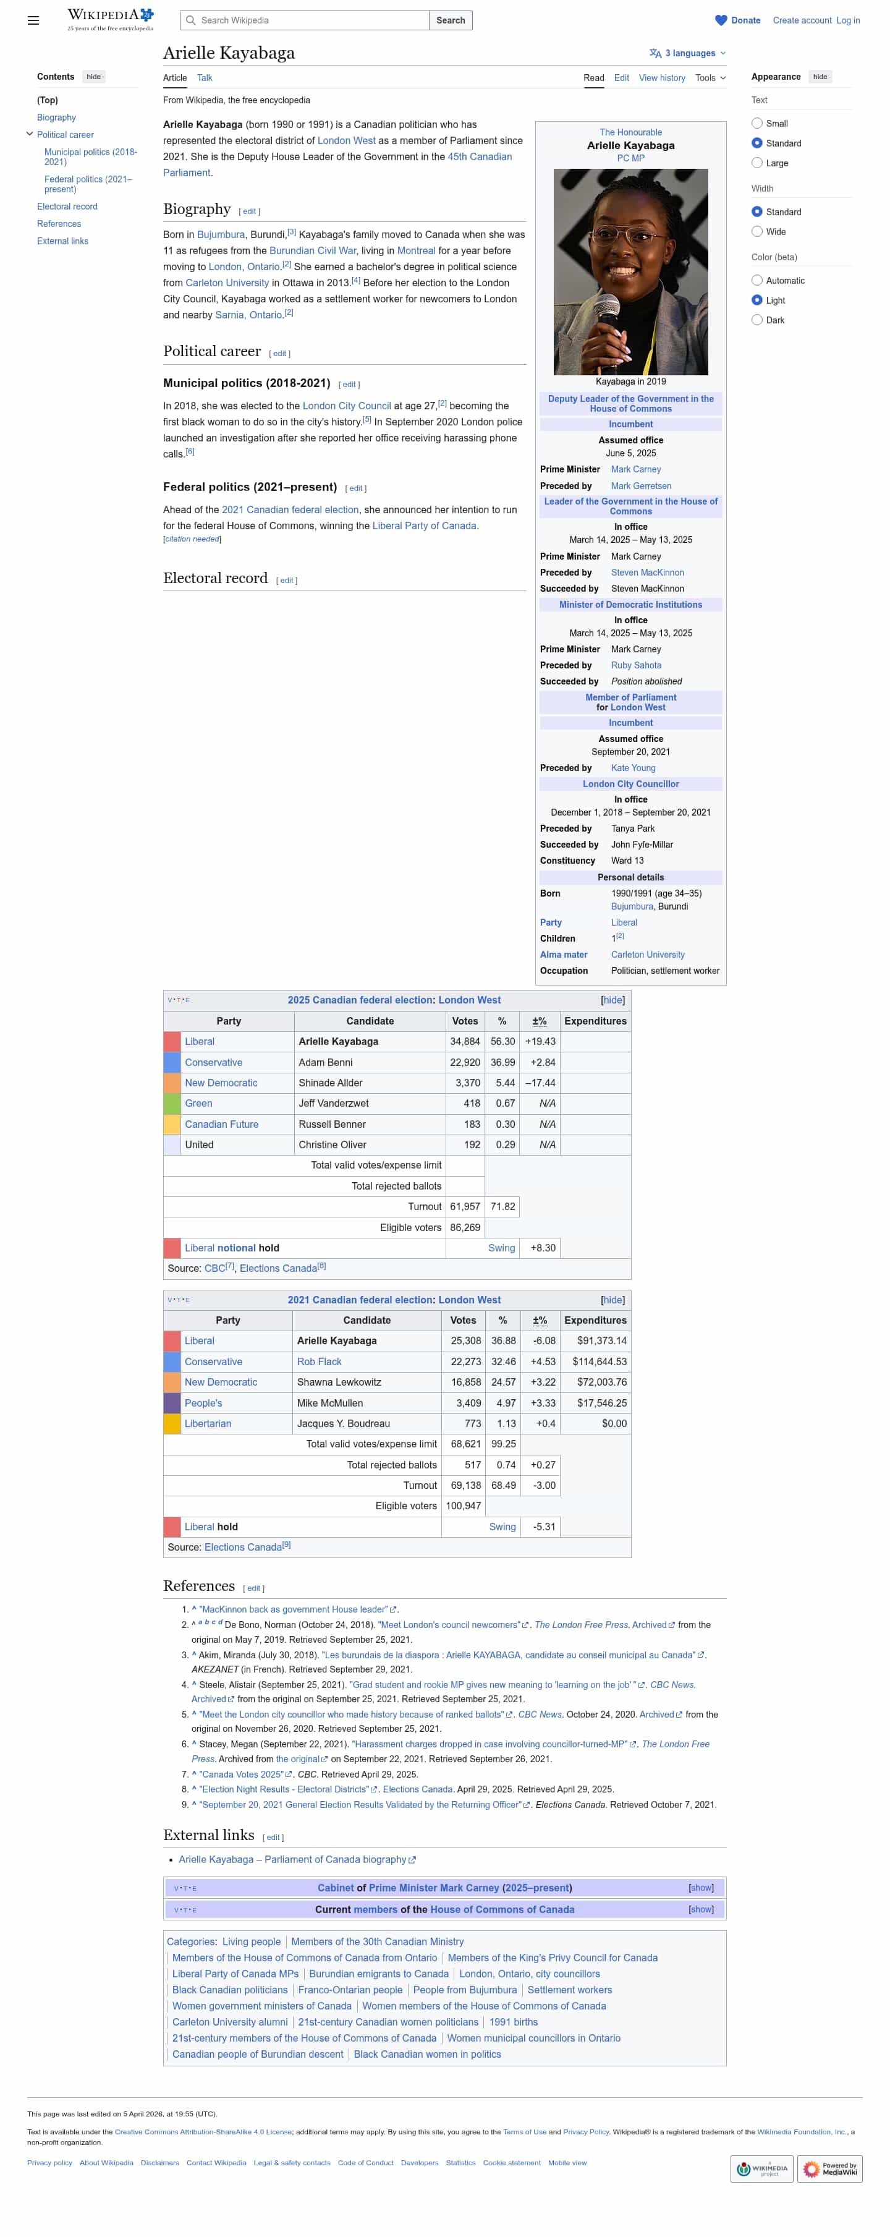Open the Elections Canada source link under 2021 table
Viewport: 890px width, 2237px height.
click(243, 1548)
